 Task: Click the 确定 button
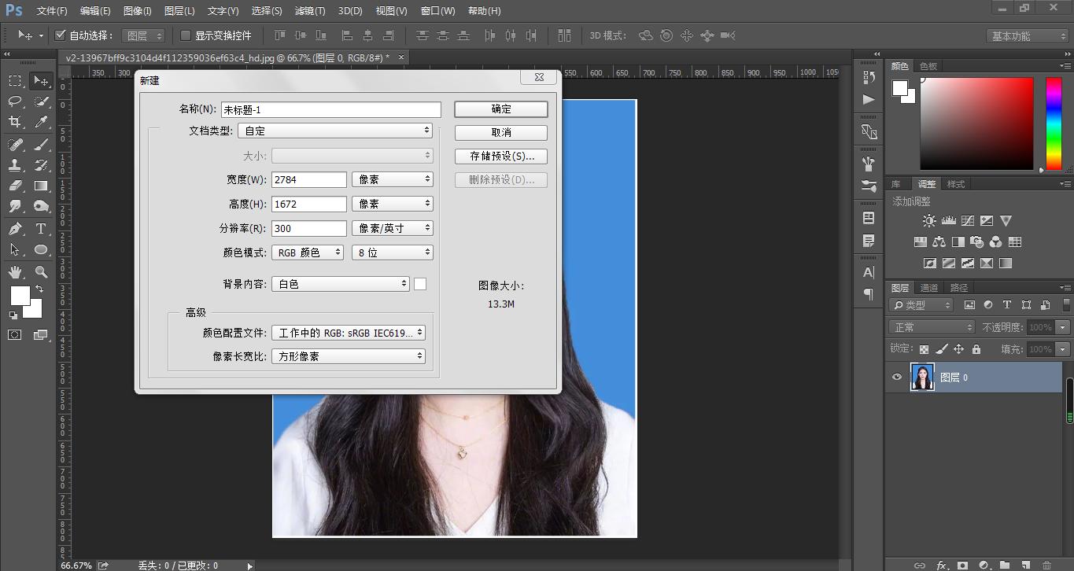click(x=500, y=109)
